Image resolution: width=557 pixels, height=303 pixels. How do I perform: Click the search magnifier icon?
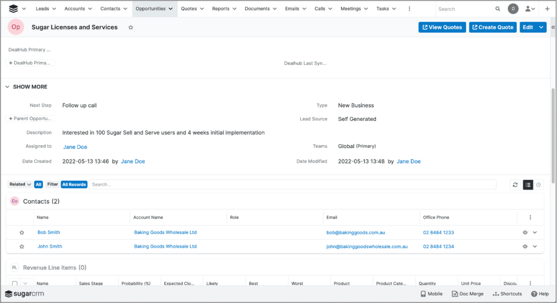[498, 9]
